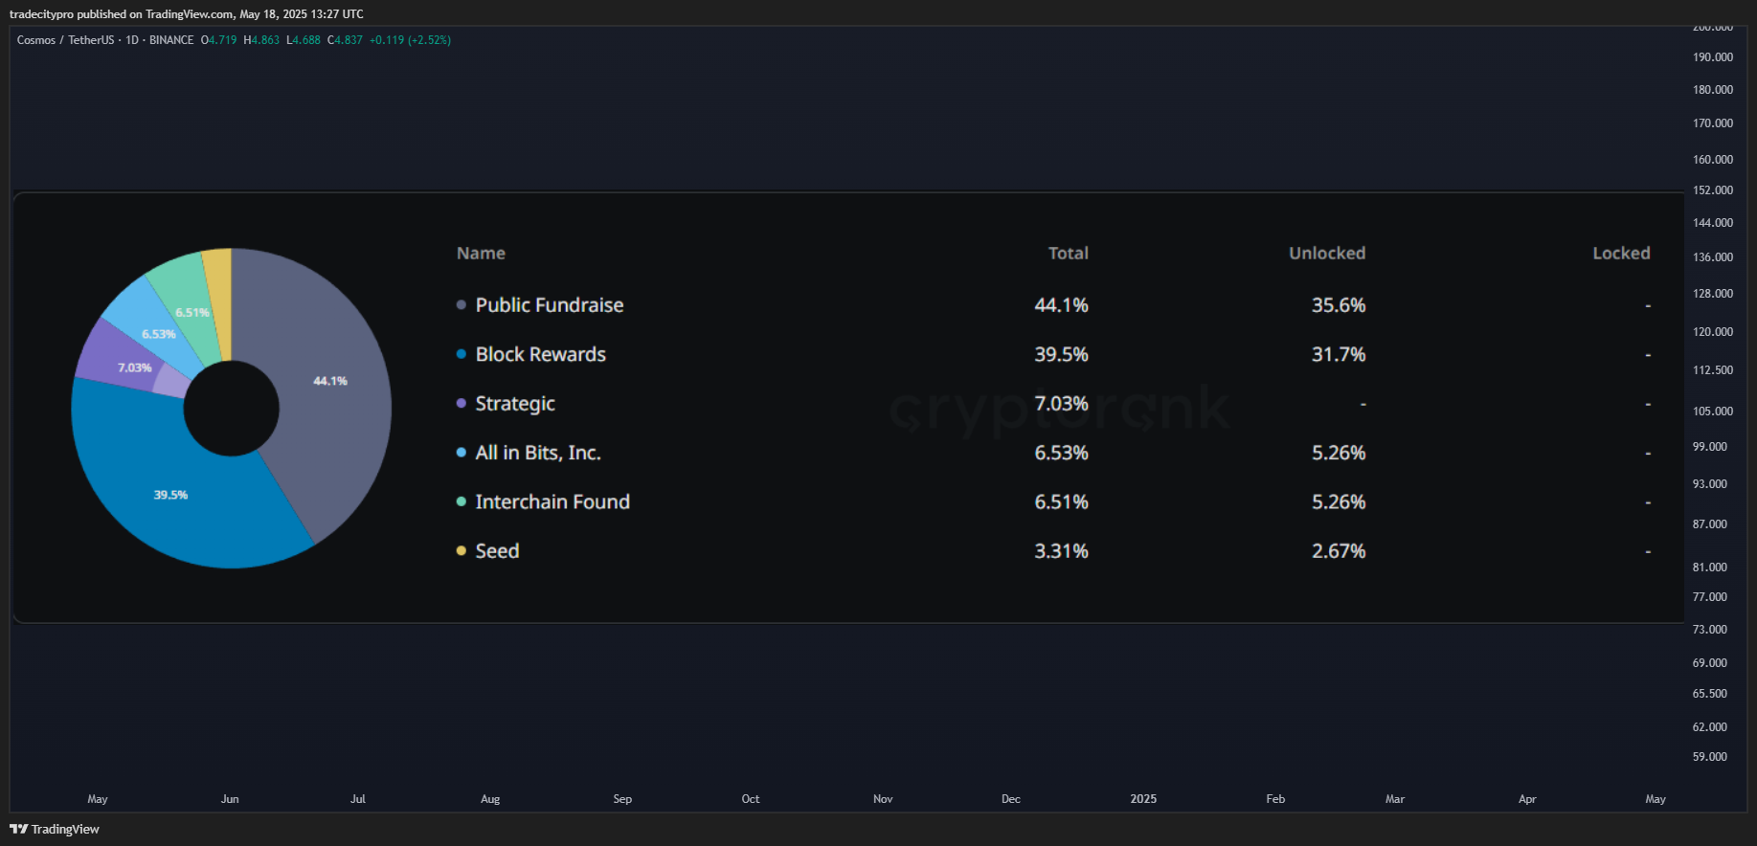Click the Block Rewards blue legend dot
This screenshot has height=846, width=1757.
point(462,354)
